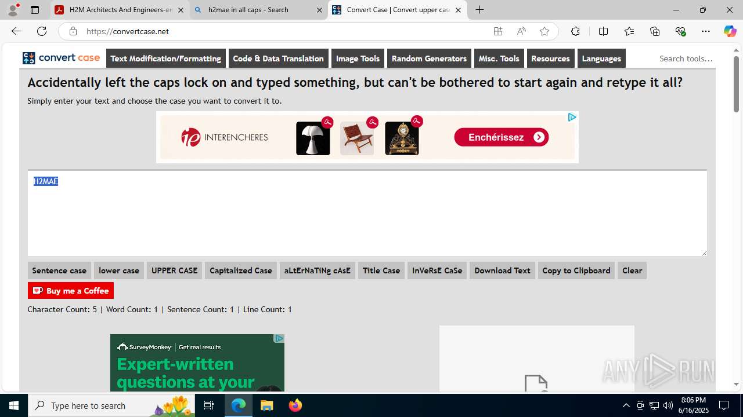
Task: Convert text to lower case
Action: tap(119, 270)
